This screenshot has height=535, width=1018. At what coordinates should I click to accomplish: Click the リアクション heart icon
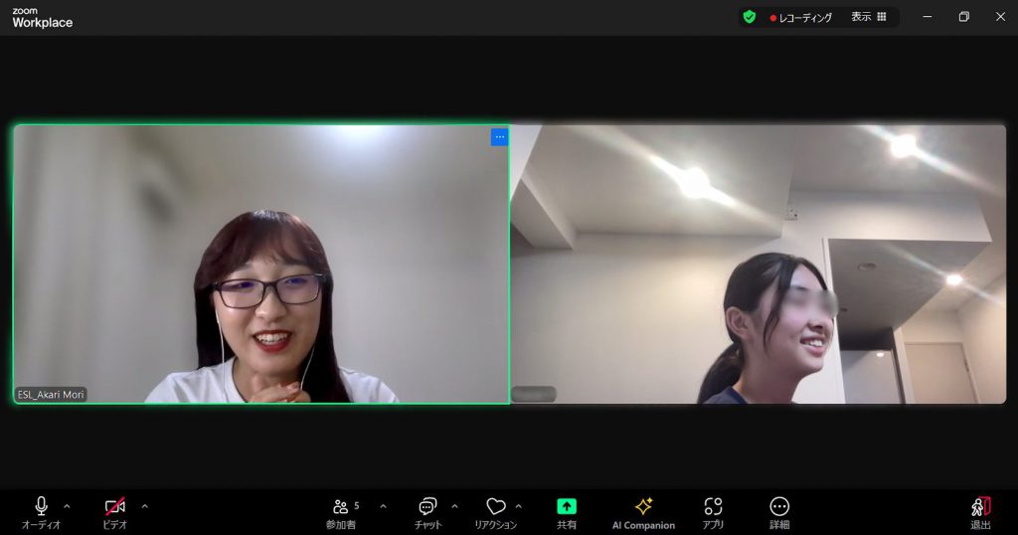pos(495,507)
